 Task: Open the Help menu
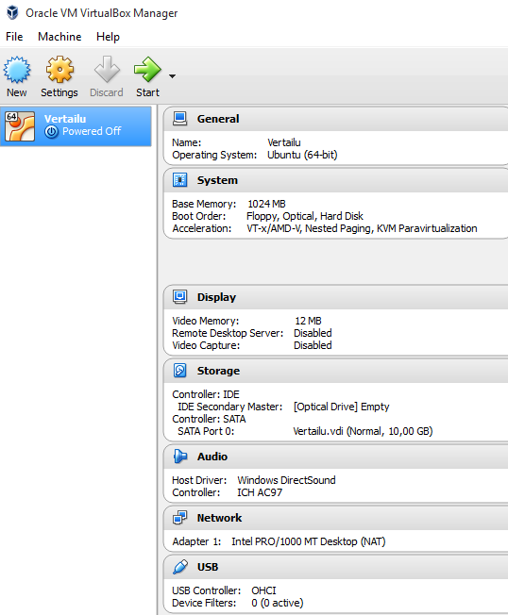(108, 37)
